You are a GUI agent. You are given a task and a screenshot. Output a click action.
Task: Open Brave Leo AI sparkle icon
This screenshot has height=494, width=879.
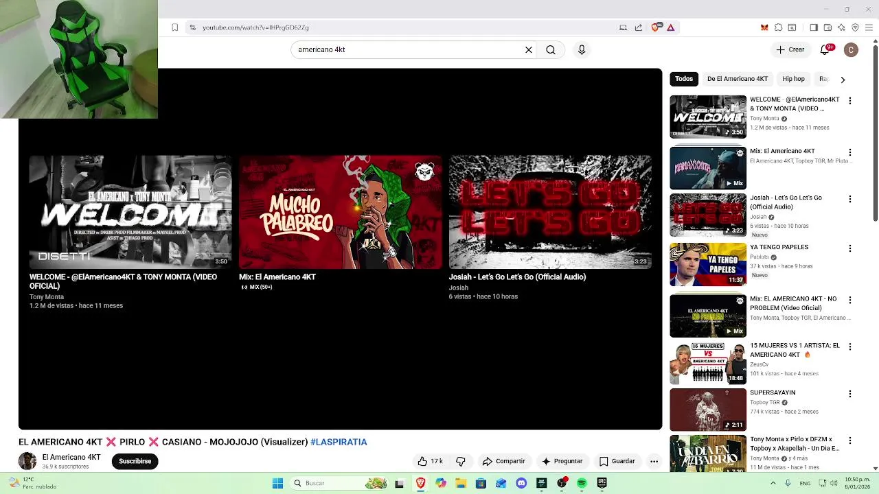coord(841,27)
